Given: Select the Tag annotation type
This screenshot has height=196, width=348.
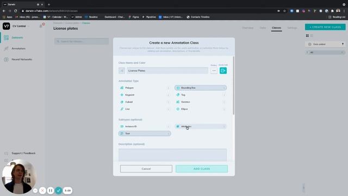Looking at the screenshot, I should coord(201,95).
